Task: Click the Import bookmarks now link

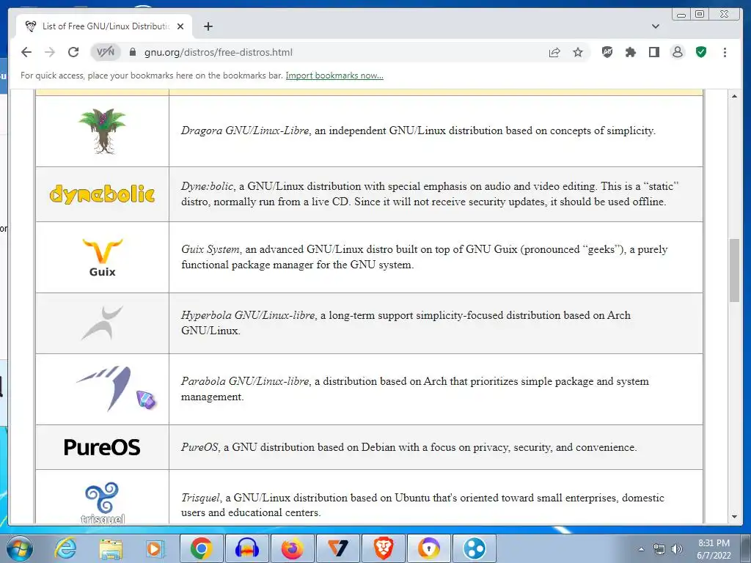Action: pyautogui.click(x=334, y=76)
